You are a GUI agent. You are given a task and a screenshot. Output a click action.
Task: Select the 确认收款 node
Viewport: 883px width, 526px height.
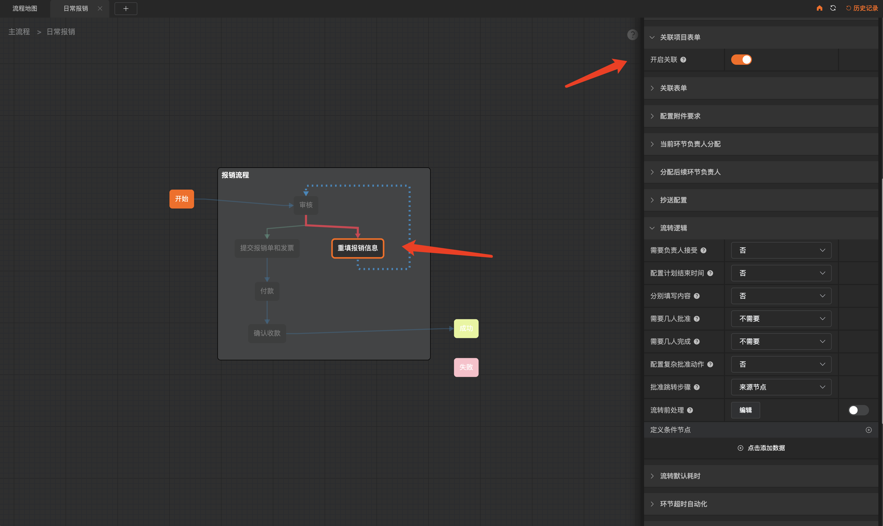click(x=267, y=333)
